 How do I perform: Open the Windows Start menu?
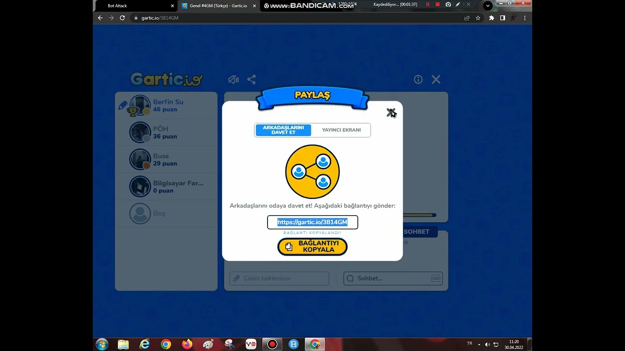pyautogui.click(x=102, y=344)
